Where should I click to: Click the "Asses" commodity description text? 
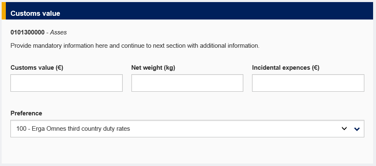58,32
